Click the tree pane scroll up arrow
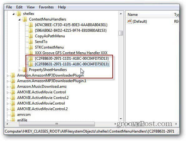Viewport: 186px width, 141px height. click(121, 14)
